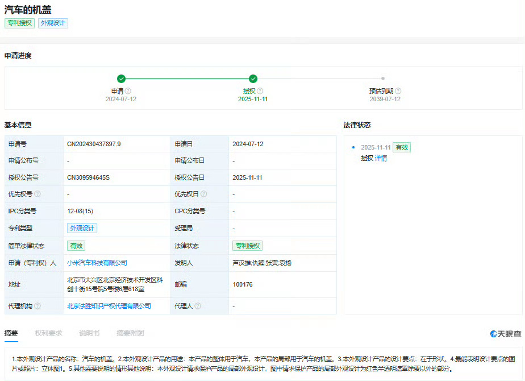The height and width of the screenshot is (381, 525).
Task: Open help tooltip beside 预估到期 milestone
Action: pyautogui.click(x=398, y=90)
